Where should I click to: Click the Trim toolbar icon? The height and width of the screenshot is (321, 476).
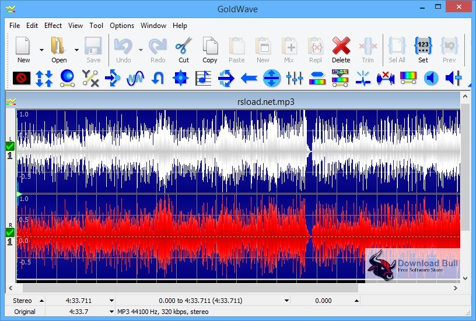pos(368,46)
